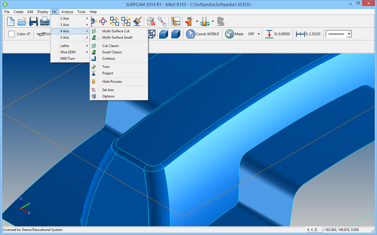Create a new file with the blank page icon
Viewport: 377px width, 235px height.
coord(11,21)
